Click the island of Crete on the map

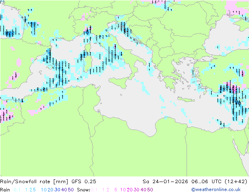(x=186, y=99)
